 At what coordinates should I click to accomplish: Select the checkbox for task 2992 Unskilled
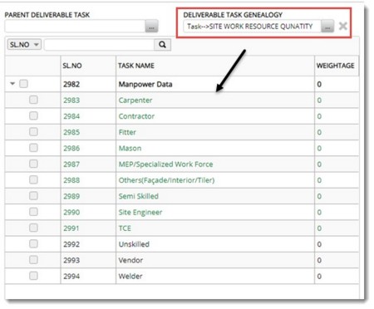point(33,244)
